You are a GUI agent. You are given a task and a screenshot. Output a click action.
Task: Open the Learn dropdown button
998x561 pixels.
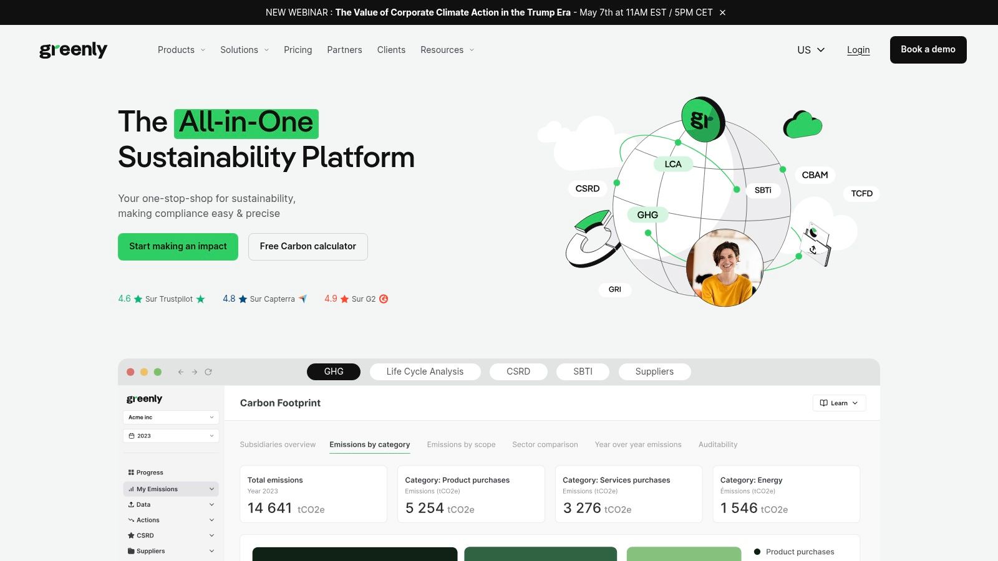839,403
